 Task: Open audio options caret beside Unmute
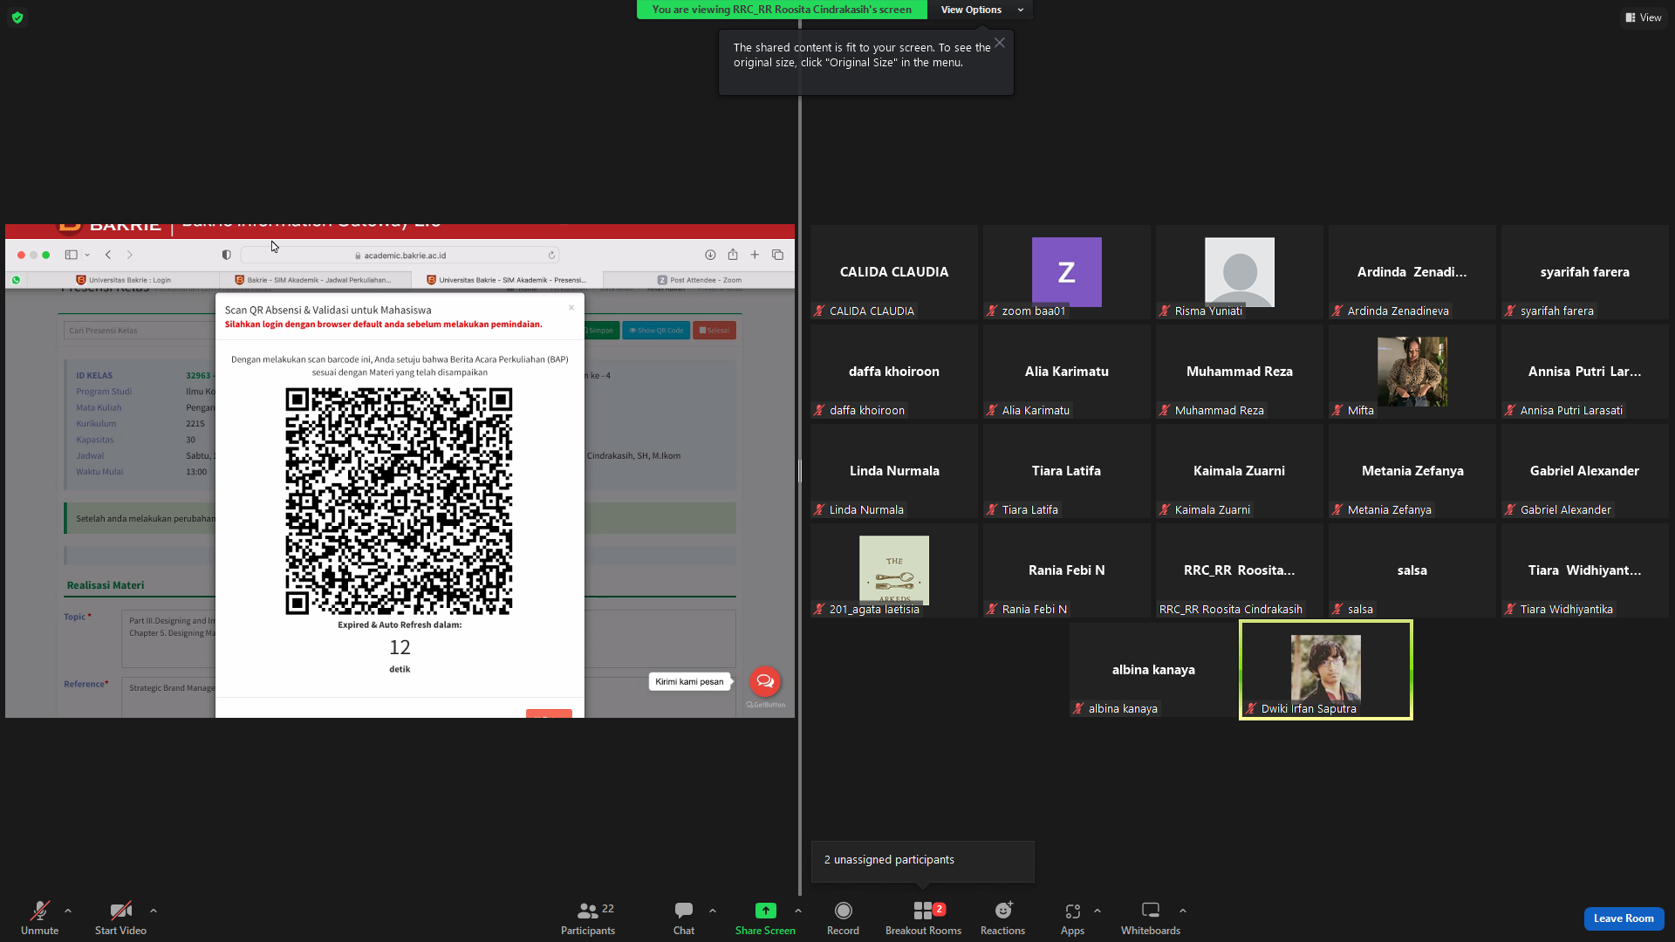68,911
